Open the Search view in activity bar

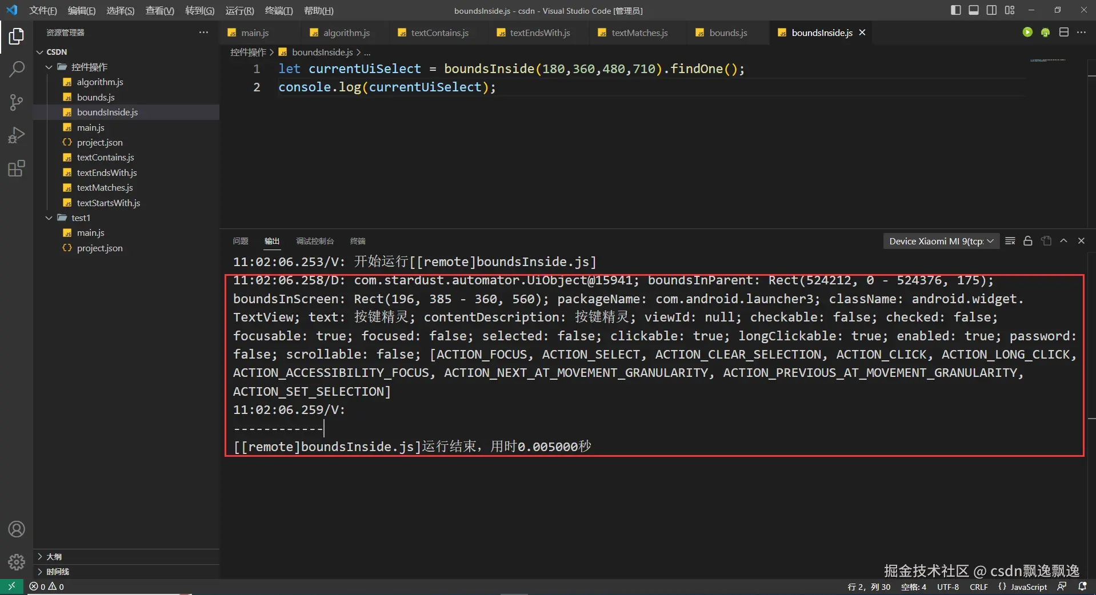pos(17,70)
